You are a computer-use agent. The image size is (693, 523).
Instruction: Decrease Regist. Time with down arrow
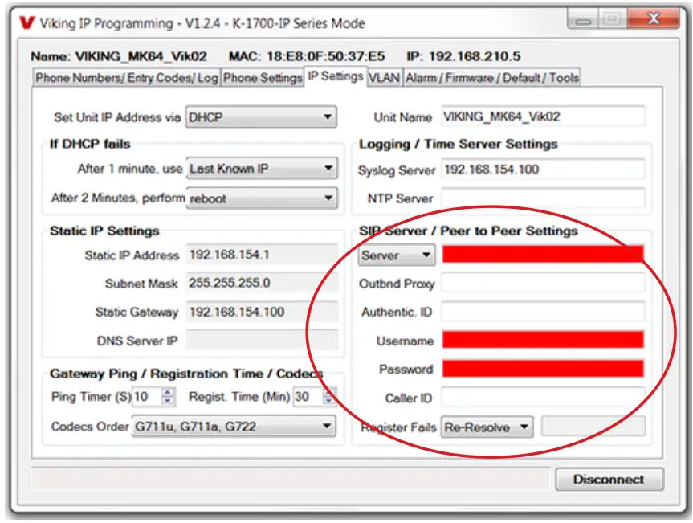click(x=329, y=401)
